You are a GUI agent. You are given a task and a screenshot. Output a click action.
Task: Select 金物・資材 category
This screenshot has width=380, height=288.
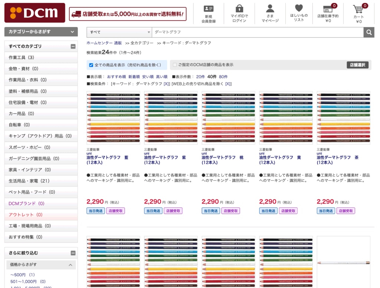[x=41, y=69]
